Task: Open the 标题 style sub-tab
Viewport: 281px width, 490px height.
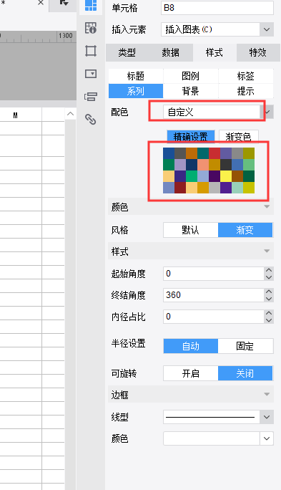Action: click(136, 76)
